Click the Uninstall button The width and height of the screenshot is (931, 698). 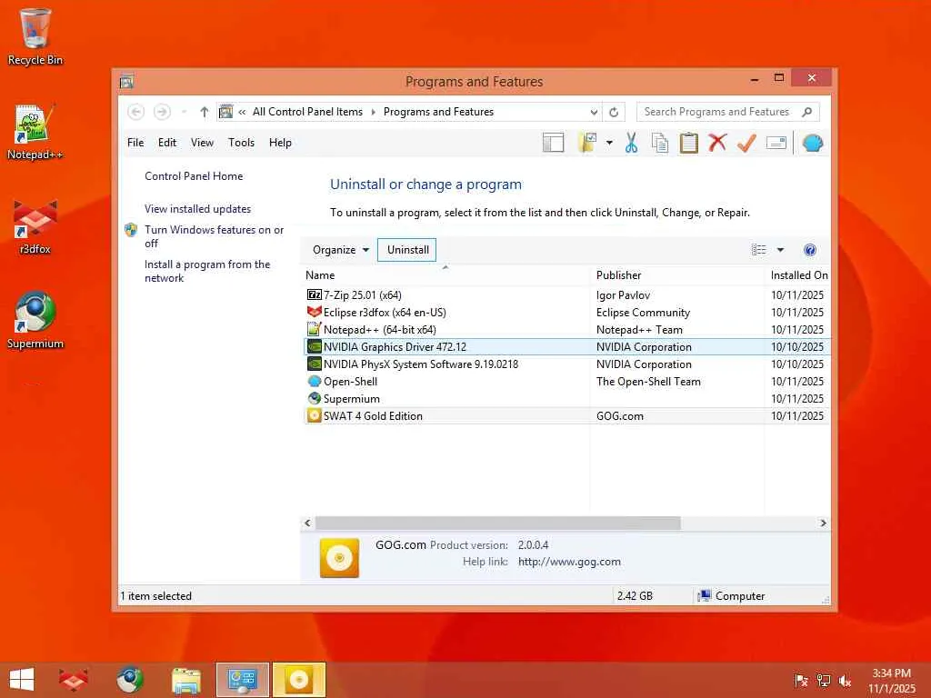(x=407, y=250)
